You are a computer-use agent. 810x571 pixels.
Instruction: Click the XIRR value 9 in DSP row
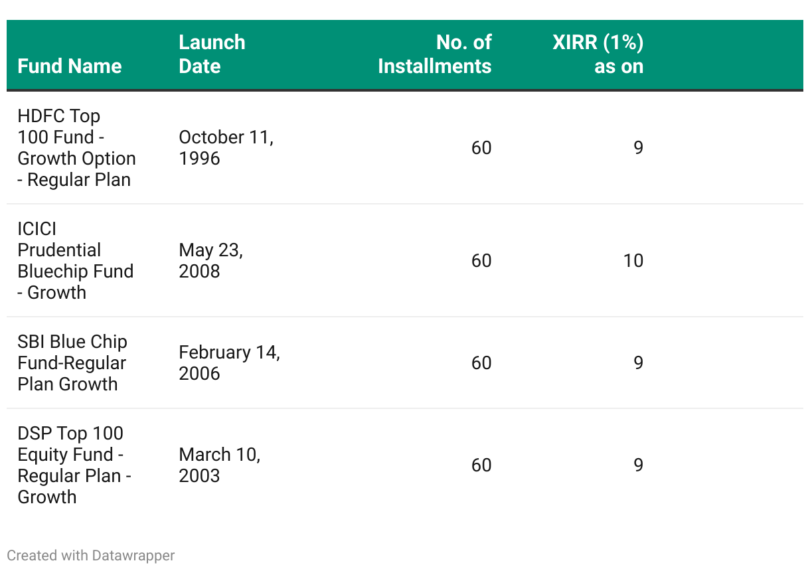click(x=637, y=465)
